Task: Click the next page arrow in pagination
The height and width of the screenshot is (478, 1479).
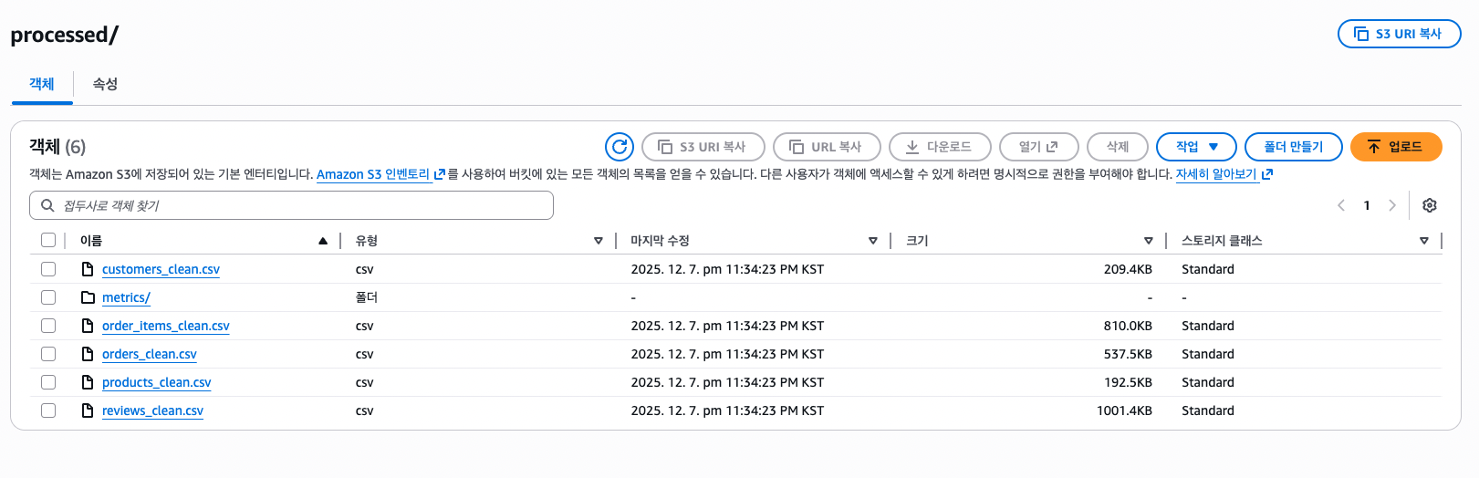Action: click(1392, 205)
